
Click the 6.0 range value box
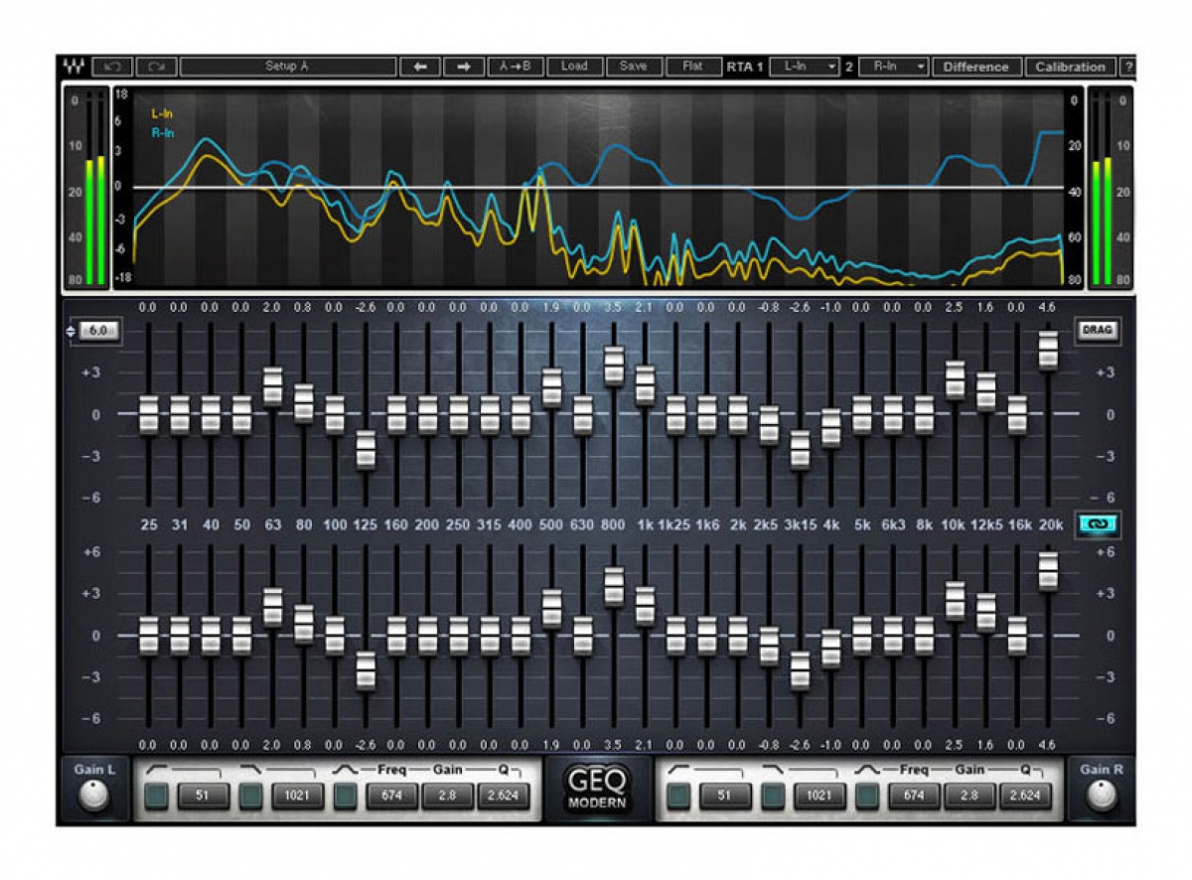[x=98, y=331]
